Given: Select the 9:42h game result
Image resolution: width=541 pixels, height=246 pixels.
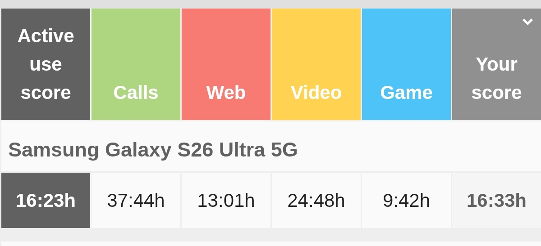Looking at the screenshot, I should pos(406,201).
